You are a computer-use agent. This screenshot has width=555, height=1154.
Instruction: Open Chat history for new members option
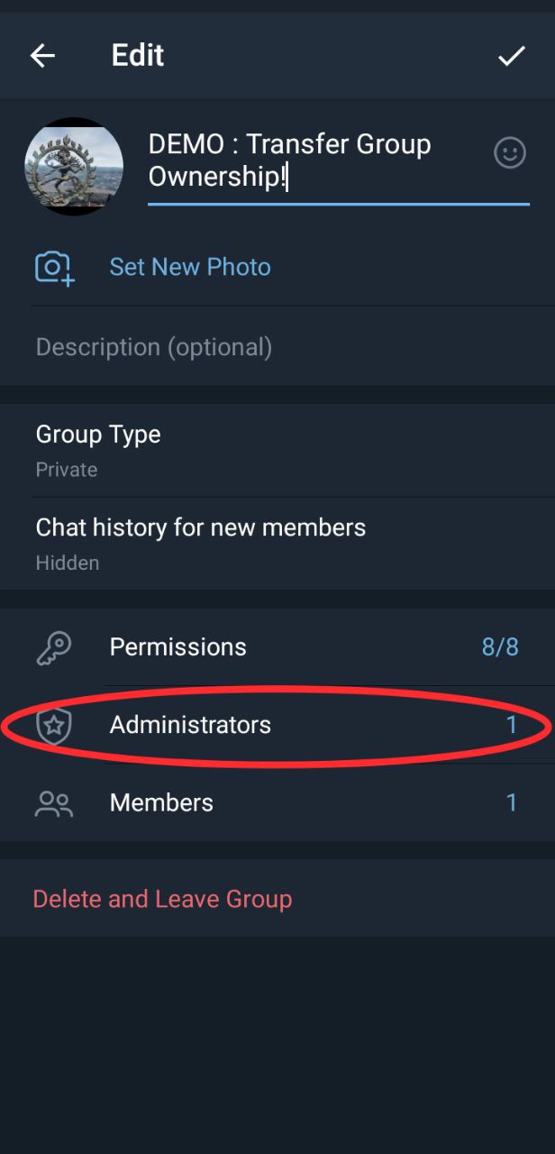click(x=201, y=527)
